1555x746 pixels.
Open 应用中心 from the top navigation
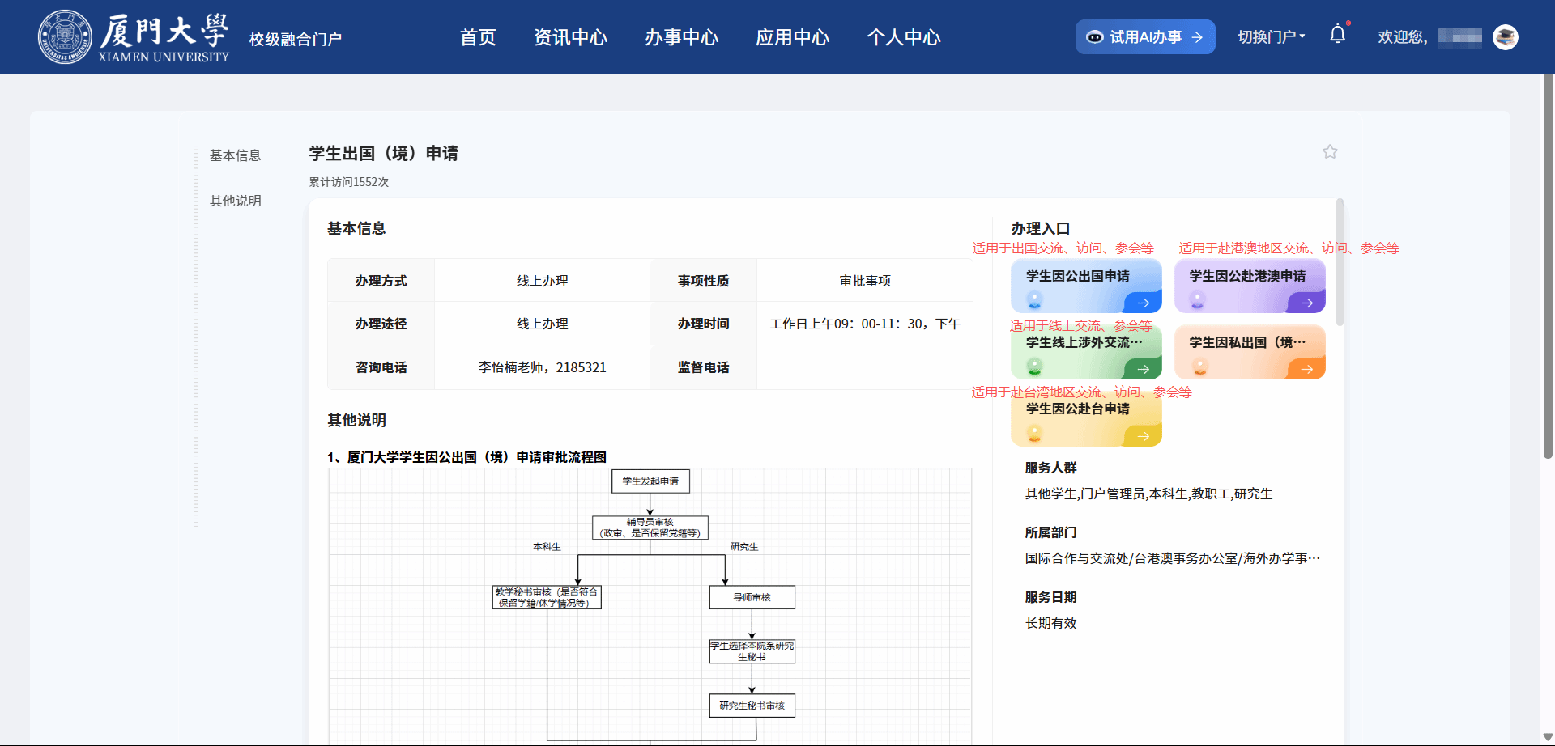click(792, 37)
